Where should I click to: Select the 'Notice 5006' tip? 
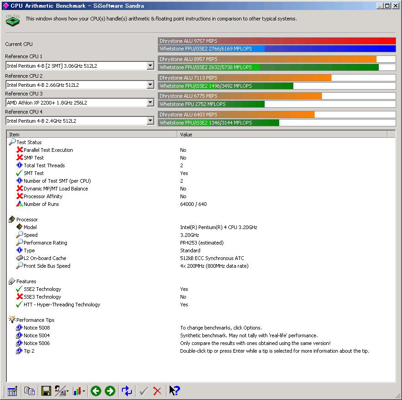[x=33, y=343]
